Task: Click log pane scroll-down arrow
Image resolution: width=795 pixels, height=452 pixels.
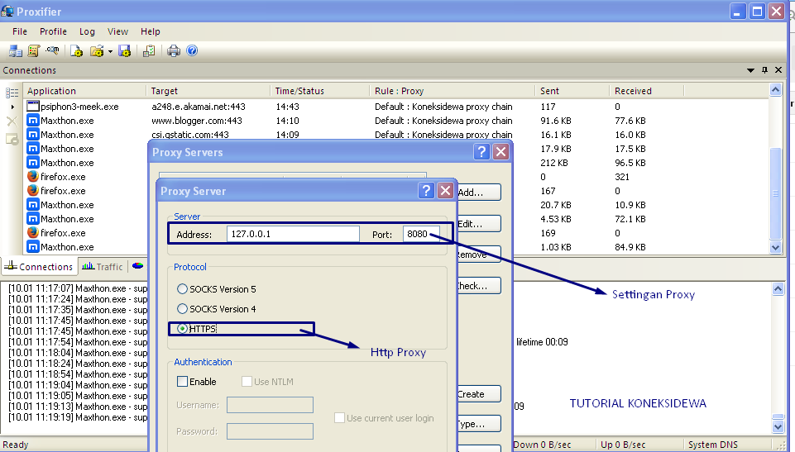Action: click(778, 426)
